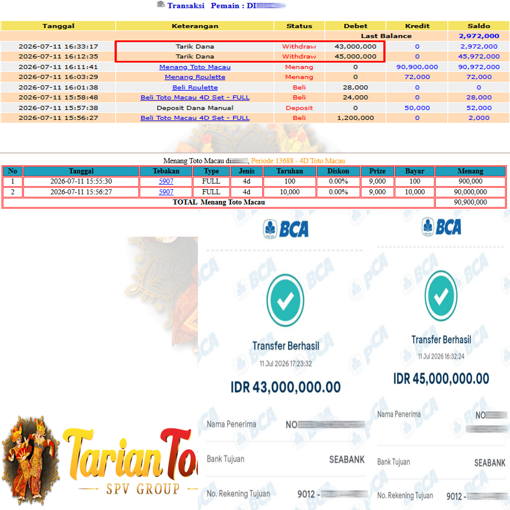Image resolution: width=510 pixels, height=510 pixels.
Task: Click the BCA logo on the 45,000,000 receipt
Action: (x=441, y=227)
